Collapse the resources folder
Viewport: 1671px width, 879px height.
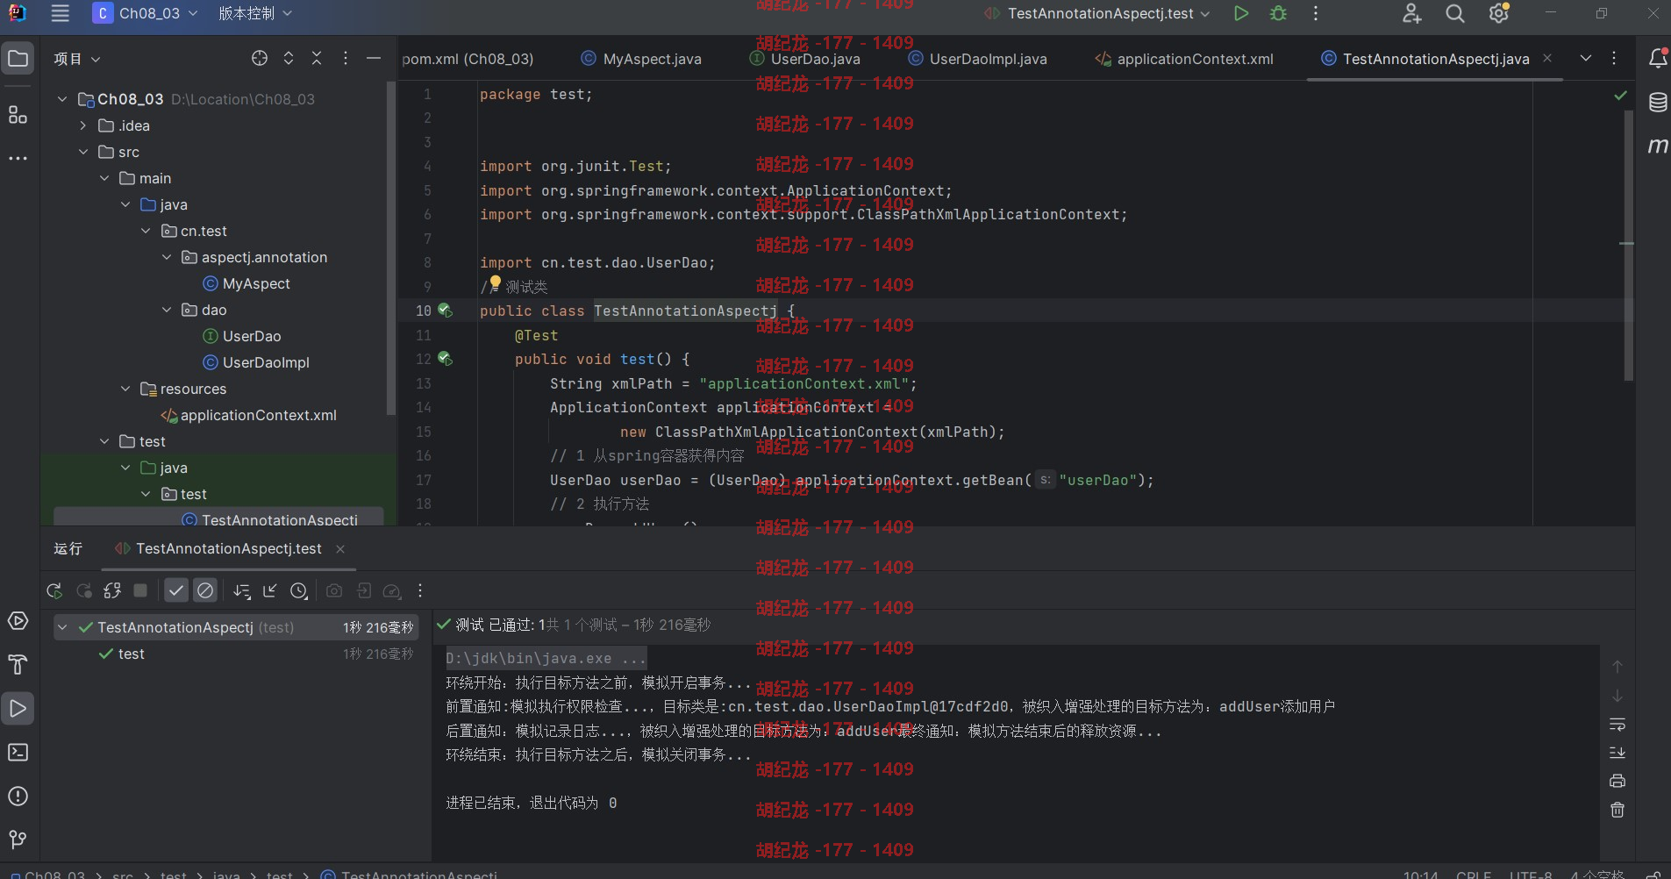click(125, 389)
